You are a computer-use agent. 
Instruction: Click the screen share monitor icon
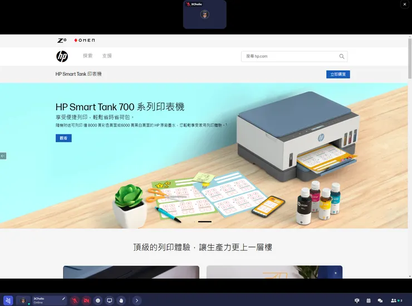coord(110,300)
